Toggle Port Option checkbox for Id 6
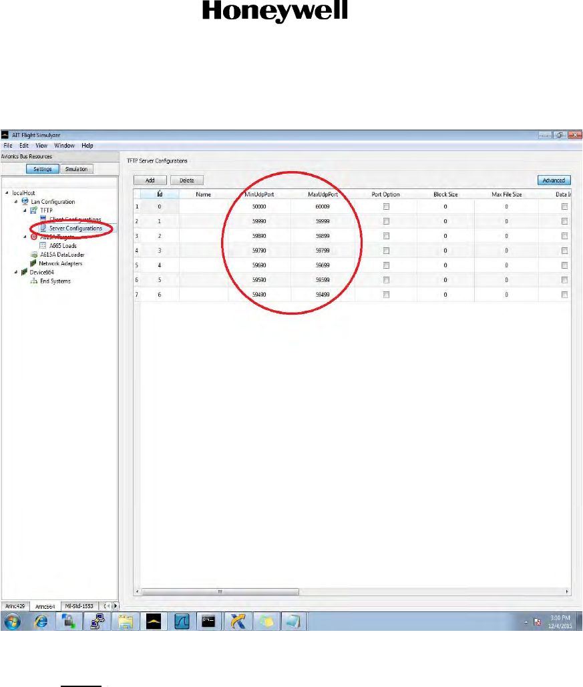The width and height of the screenshot is (583, 687). [386, 295]
